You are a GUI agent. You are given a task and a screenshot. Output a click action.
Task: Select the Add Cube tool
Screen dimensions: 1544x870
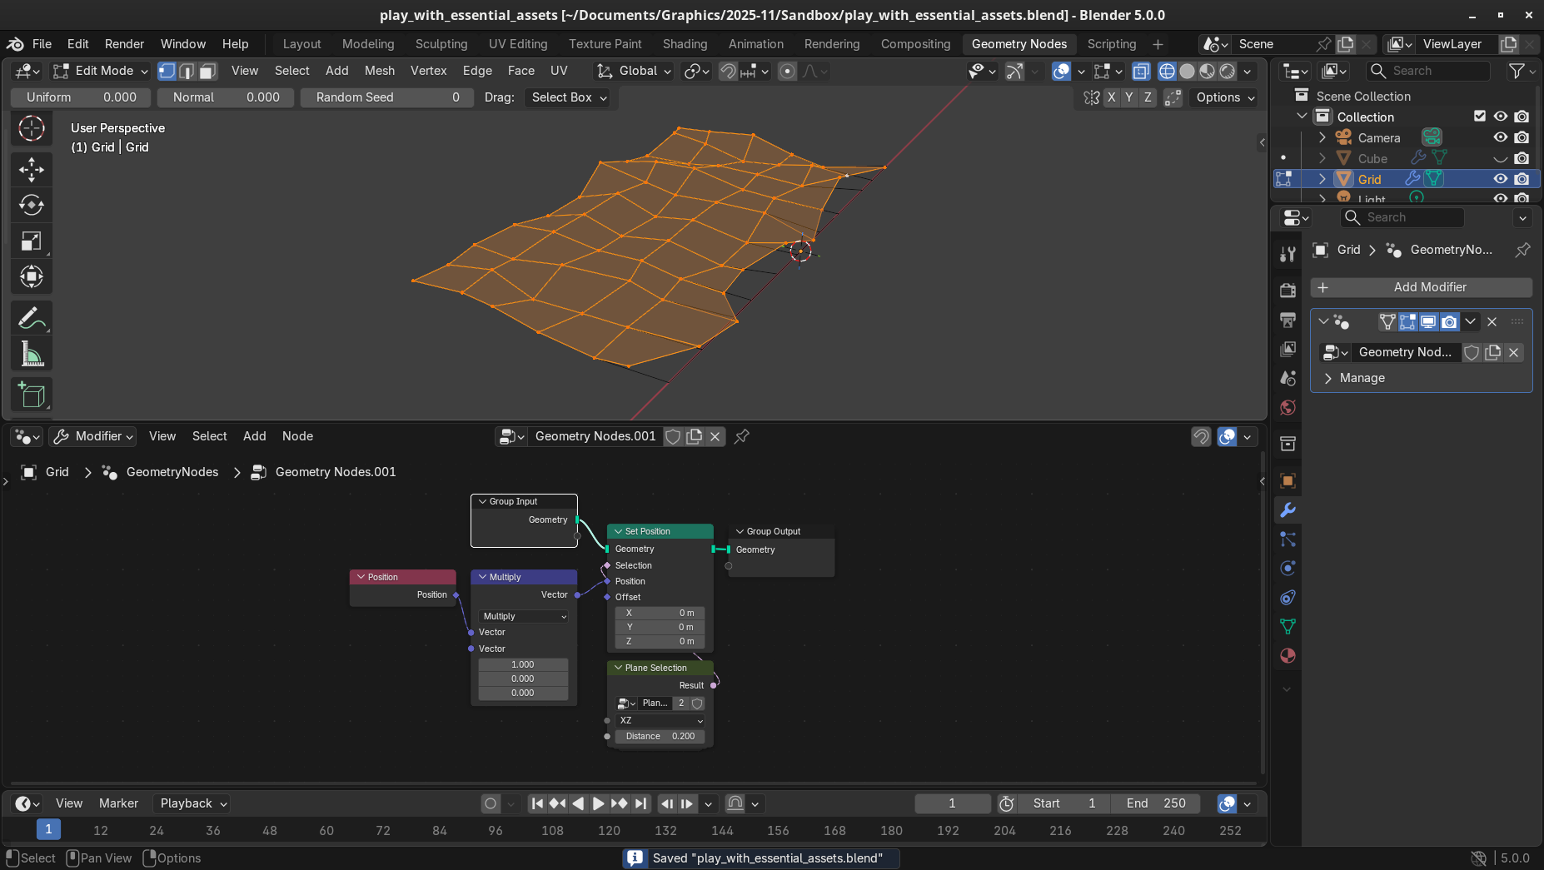[x=32, y=395]
